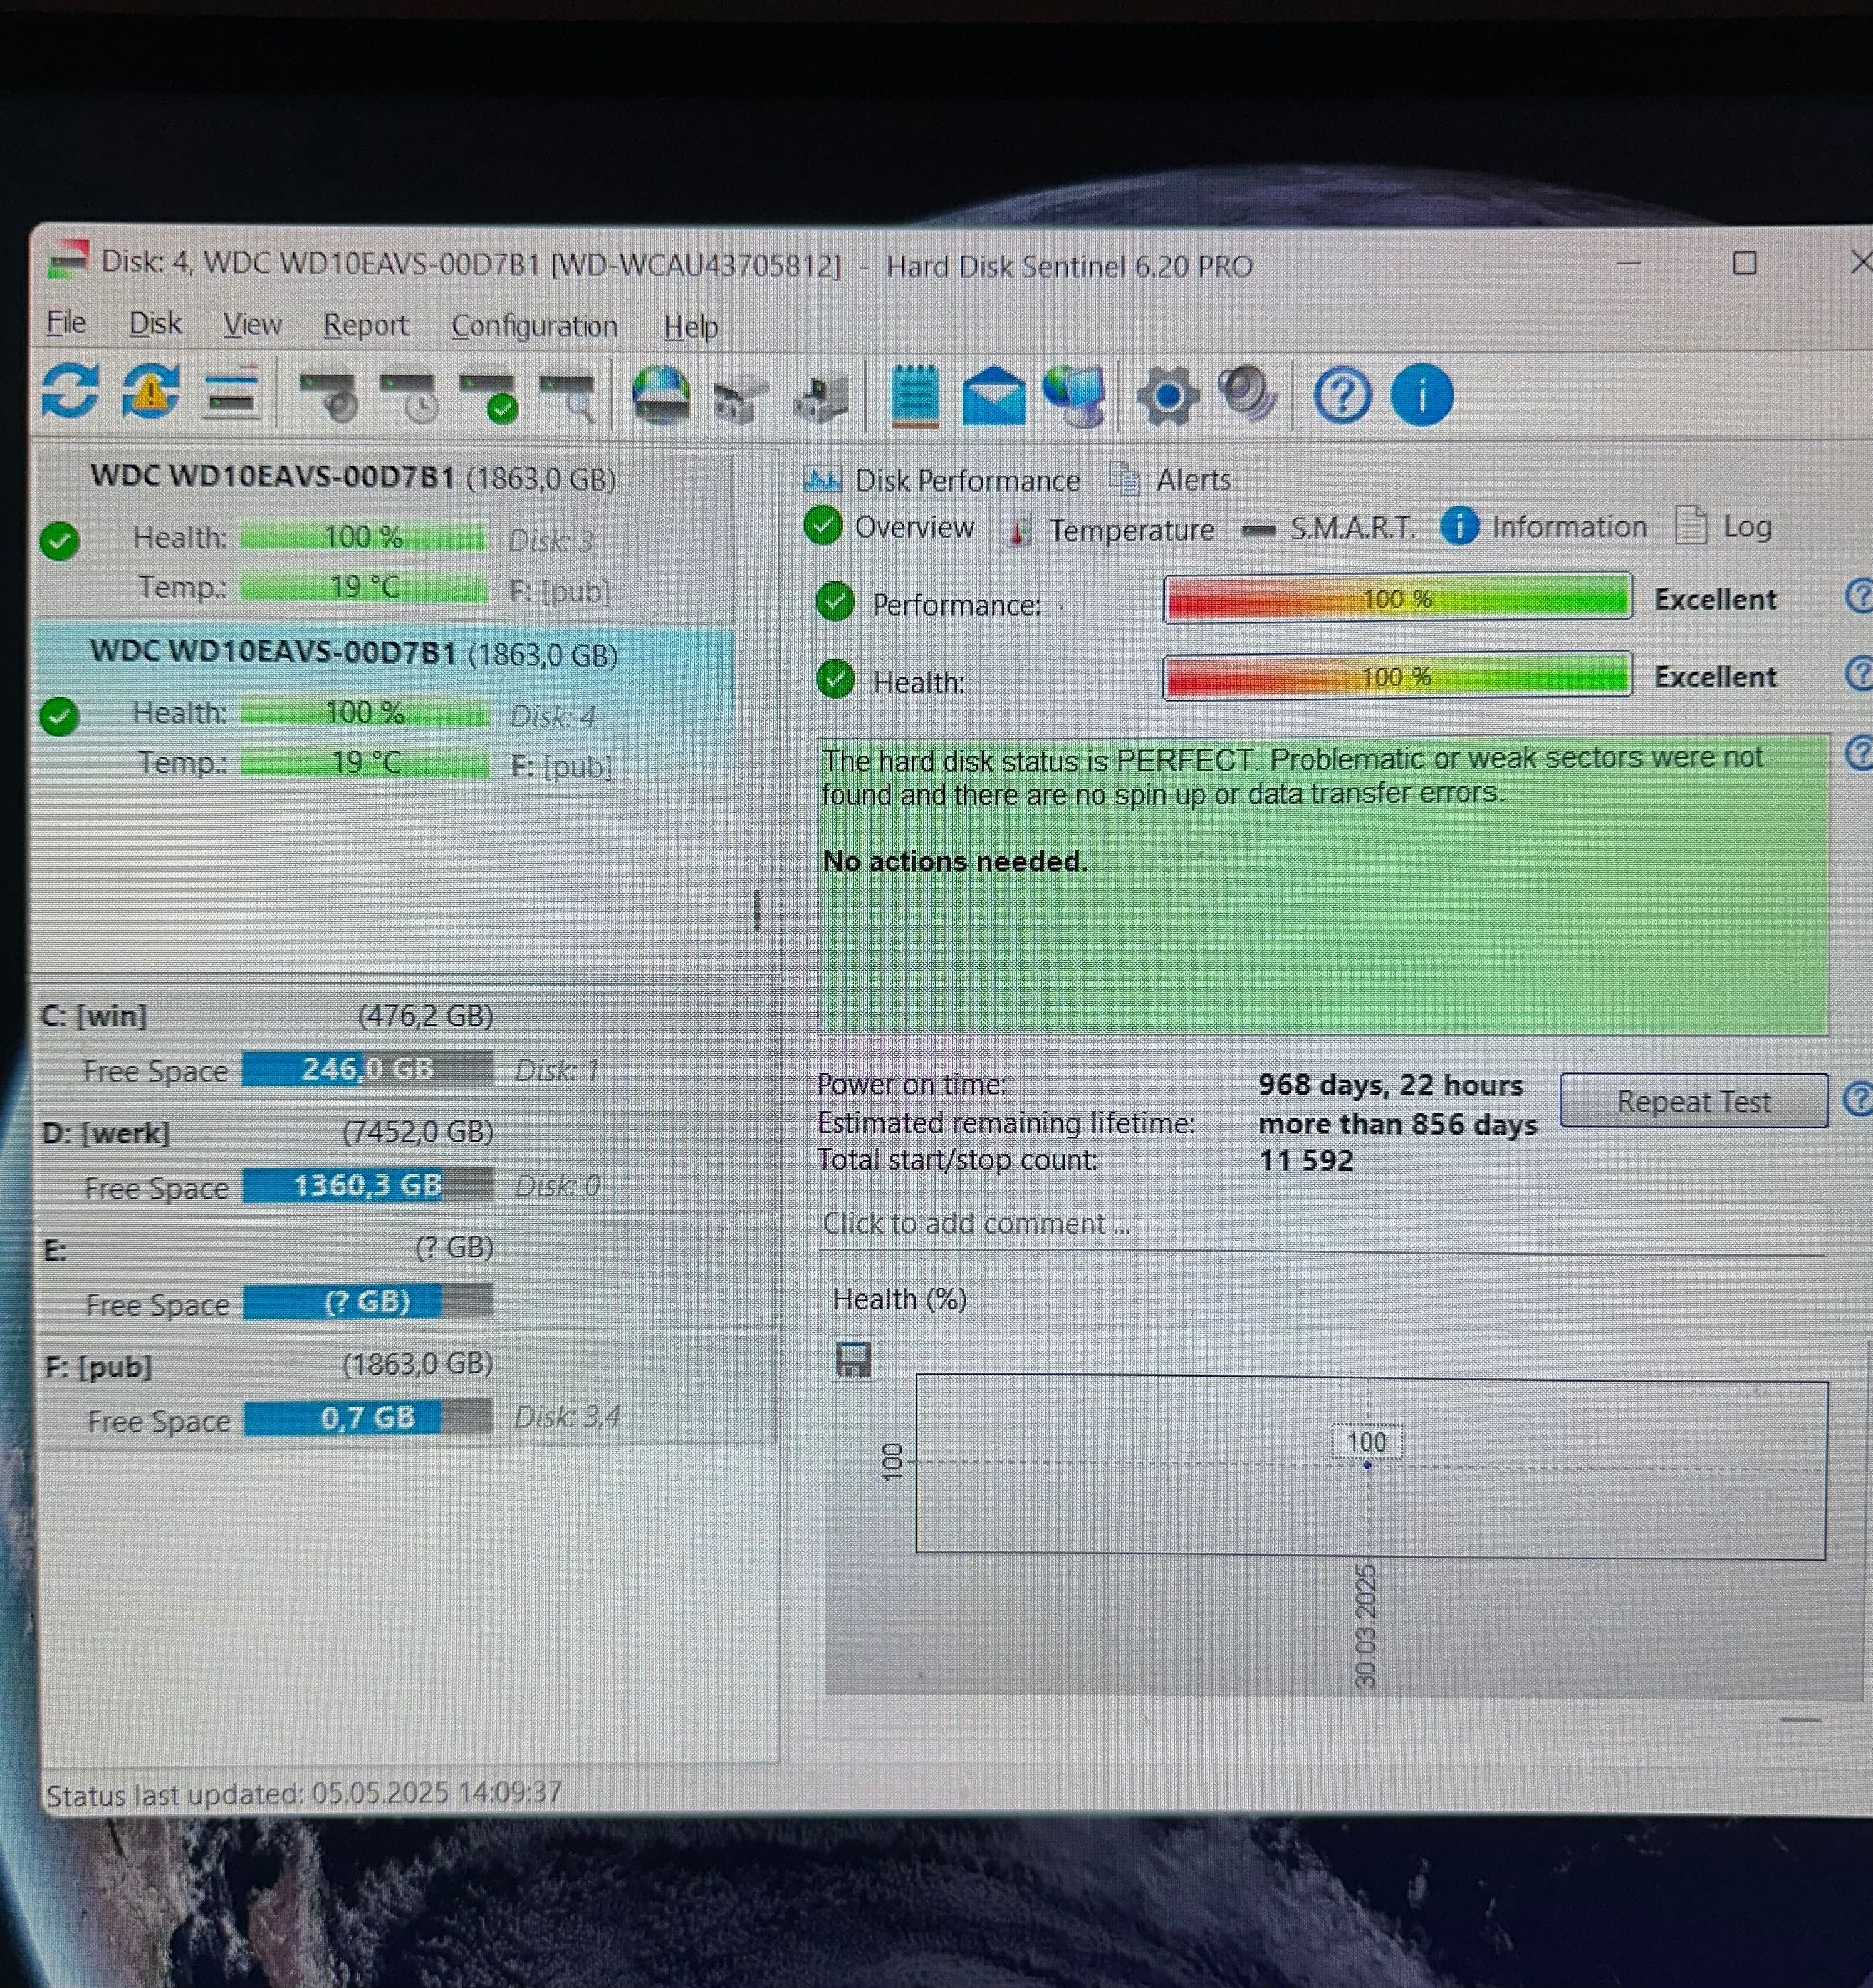Click the gray drive with tower icon
Viewport: 1873px width, 1988px height.
tap(820, 399)
